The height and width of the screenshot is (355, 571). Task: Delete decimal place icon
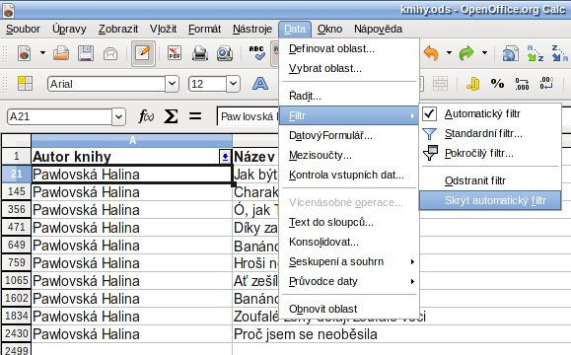click(546, 84)
